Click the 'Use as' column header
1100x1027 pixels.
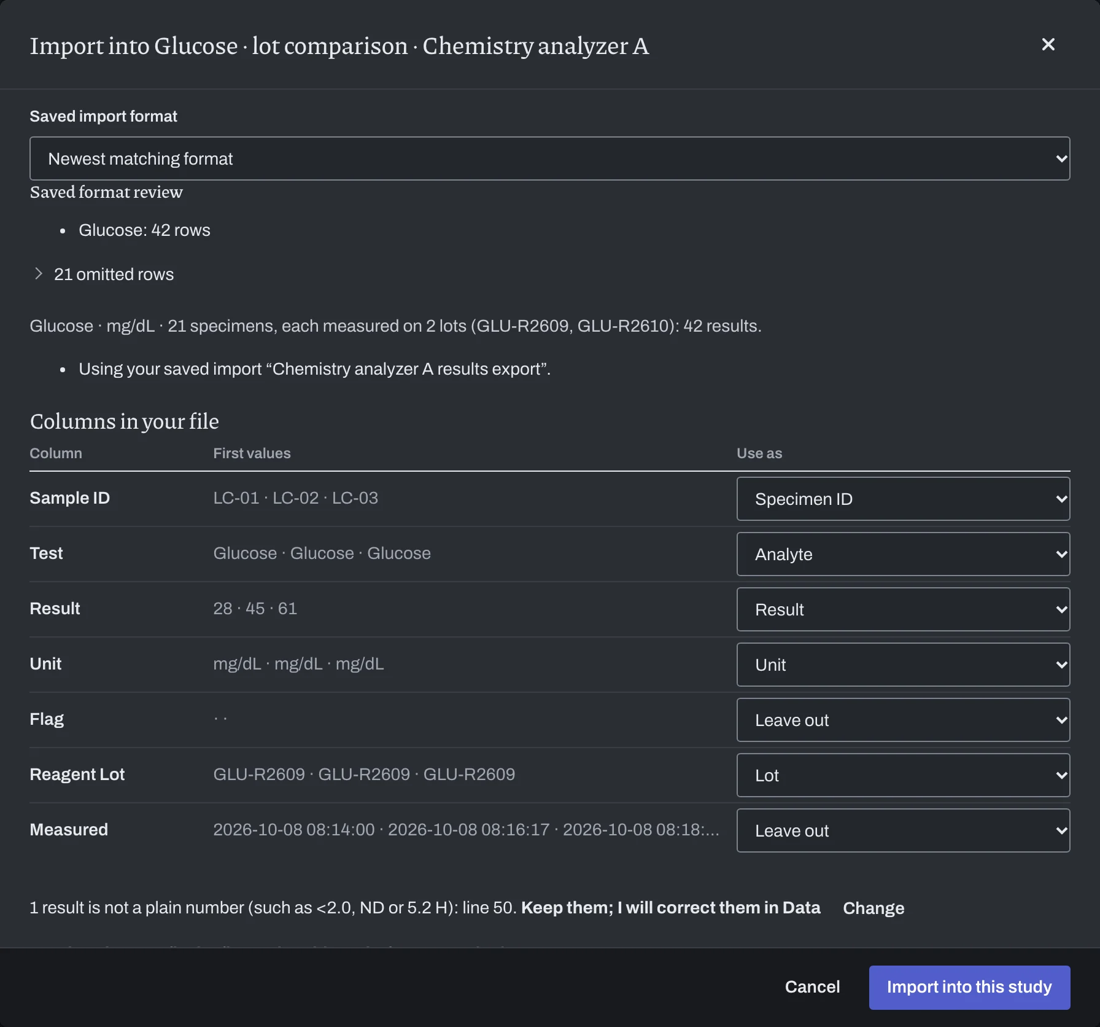click(759, 453)
